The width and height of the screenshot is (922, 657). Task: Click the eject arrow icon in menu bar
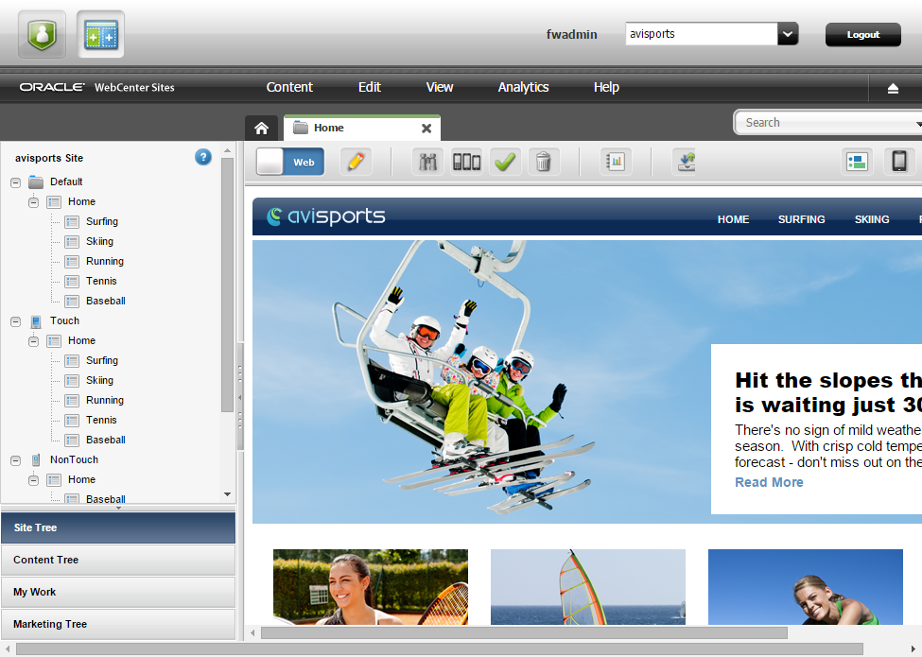(x=893, y=89)
